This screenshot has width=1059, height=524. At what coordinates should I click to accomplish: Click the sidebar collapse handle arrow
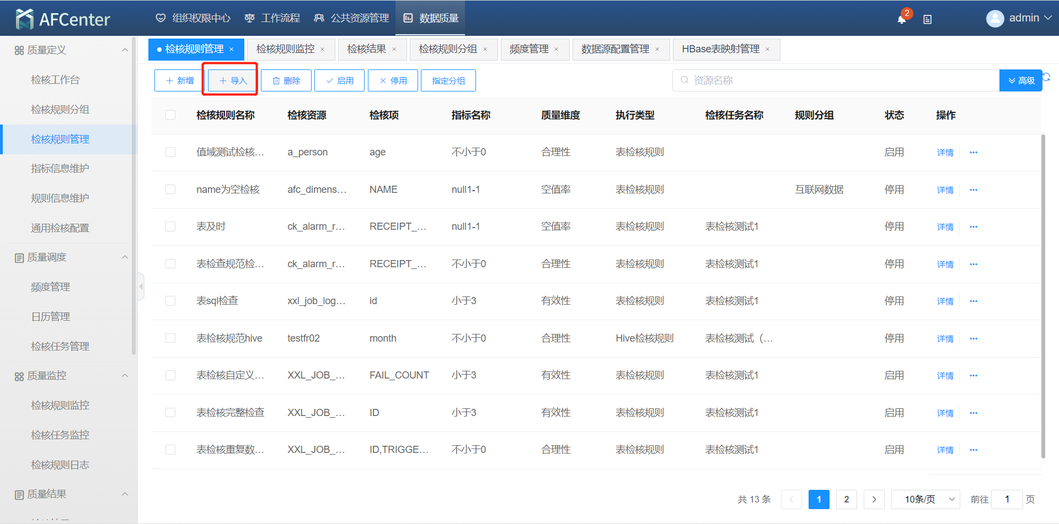pyautogui.click(x=141, y=287)
